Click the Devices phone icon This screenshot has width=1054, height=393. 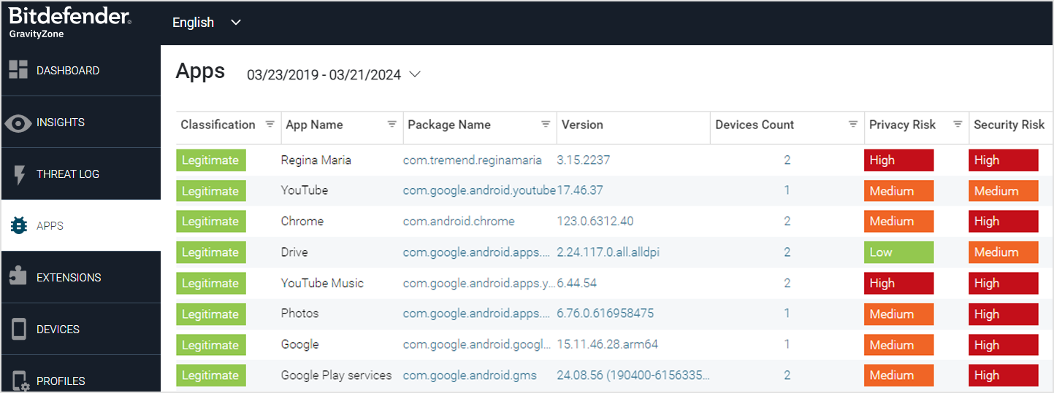click(19, 330)
